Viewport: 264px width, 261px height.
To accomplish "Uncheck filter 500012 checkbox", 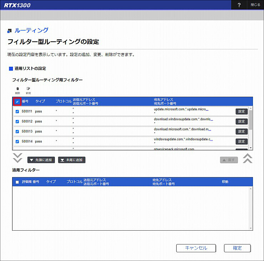I will tap(17, 121).
